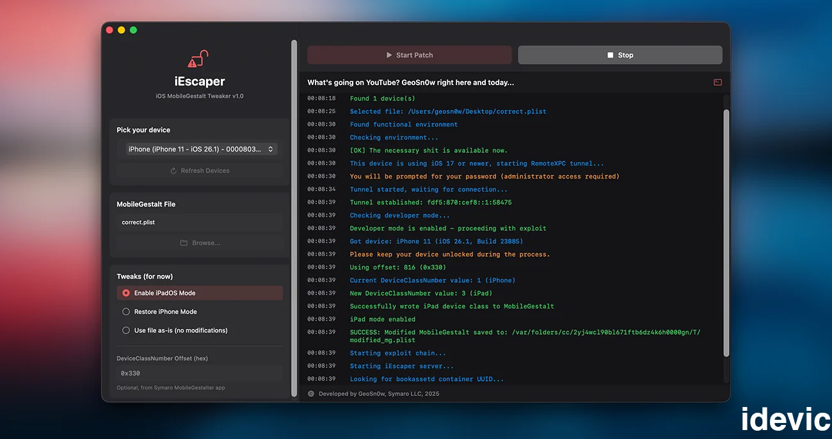The width and height of the screenshot is (832, 439).
Task: Click the Refresh Devices button
Action: tap(200, 171)
